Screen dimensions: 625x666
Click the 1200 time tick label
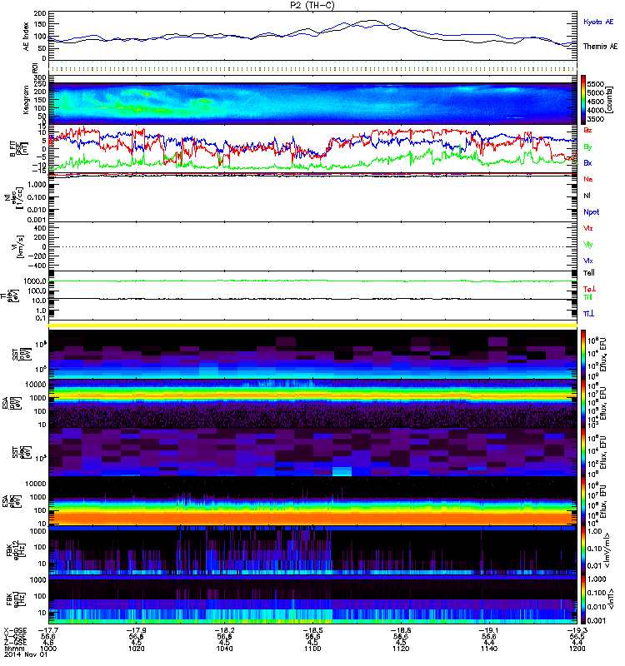[577, 649]
